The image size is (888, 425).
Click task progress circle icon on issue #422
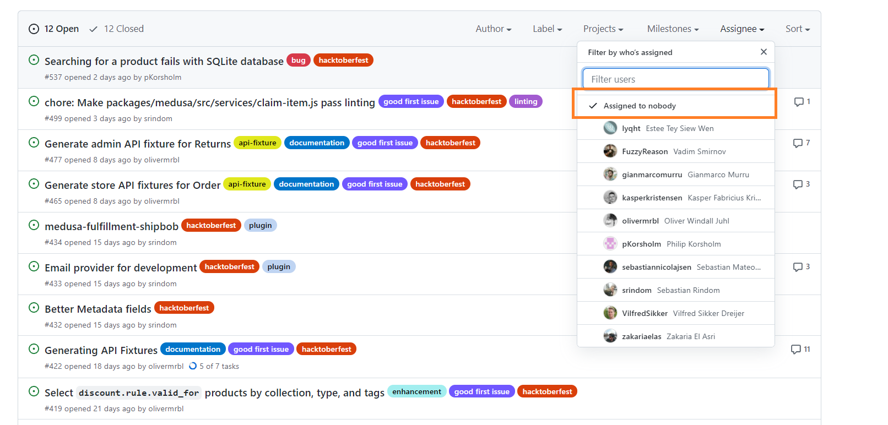tap(193, 366)
